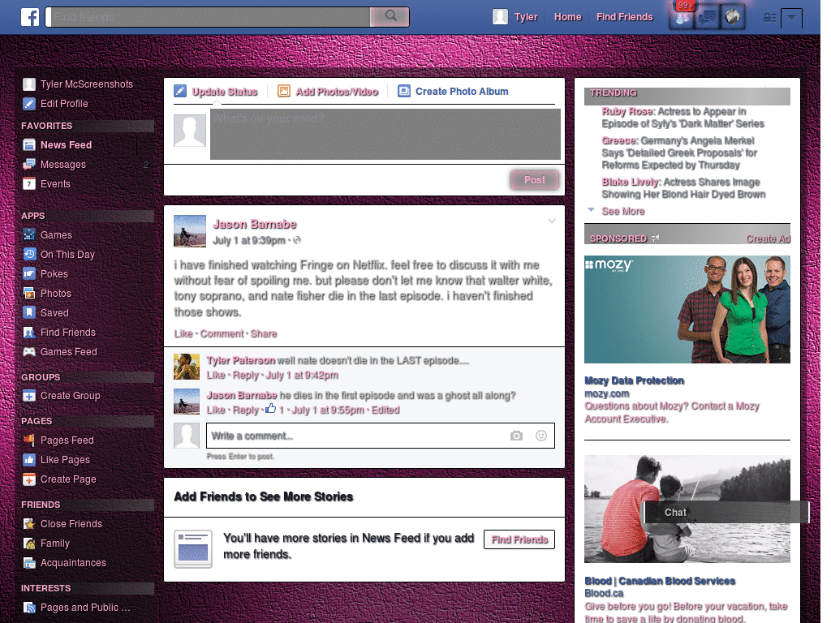Open Jason Barnabe's profile name on the post
The width and height of the screenshot is (831, 623).
coord(254,224)
